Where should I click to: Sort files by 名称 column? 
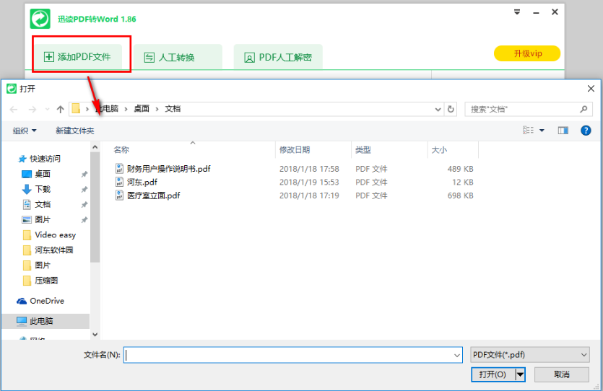[121, 150]
